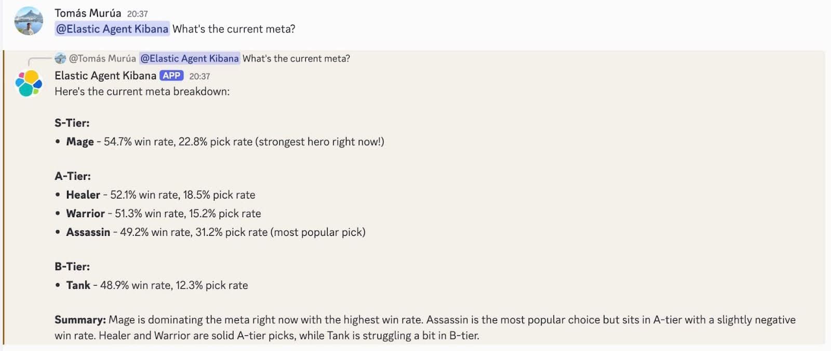Click the small avatar in the reply preview
The image size is (831, 351).
pyautogui.click(x=60, y=59)
